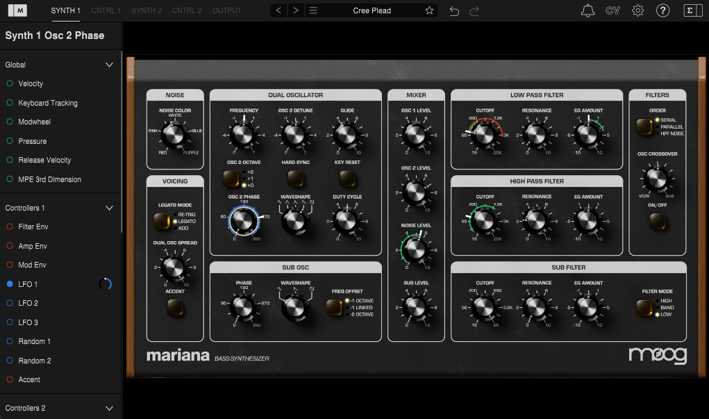Viewport: 709px width, 419px height.
Task: Click the Modwheel source circle
Action: [x=10, y=122]
